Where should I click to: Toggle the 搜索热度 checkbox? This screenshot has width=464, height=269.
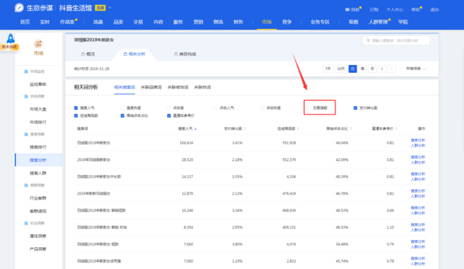(x=123, y=108)
